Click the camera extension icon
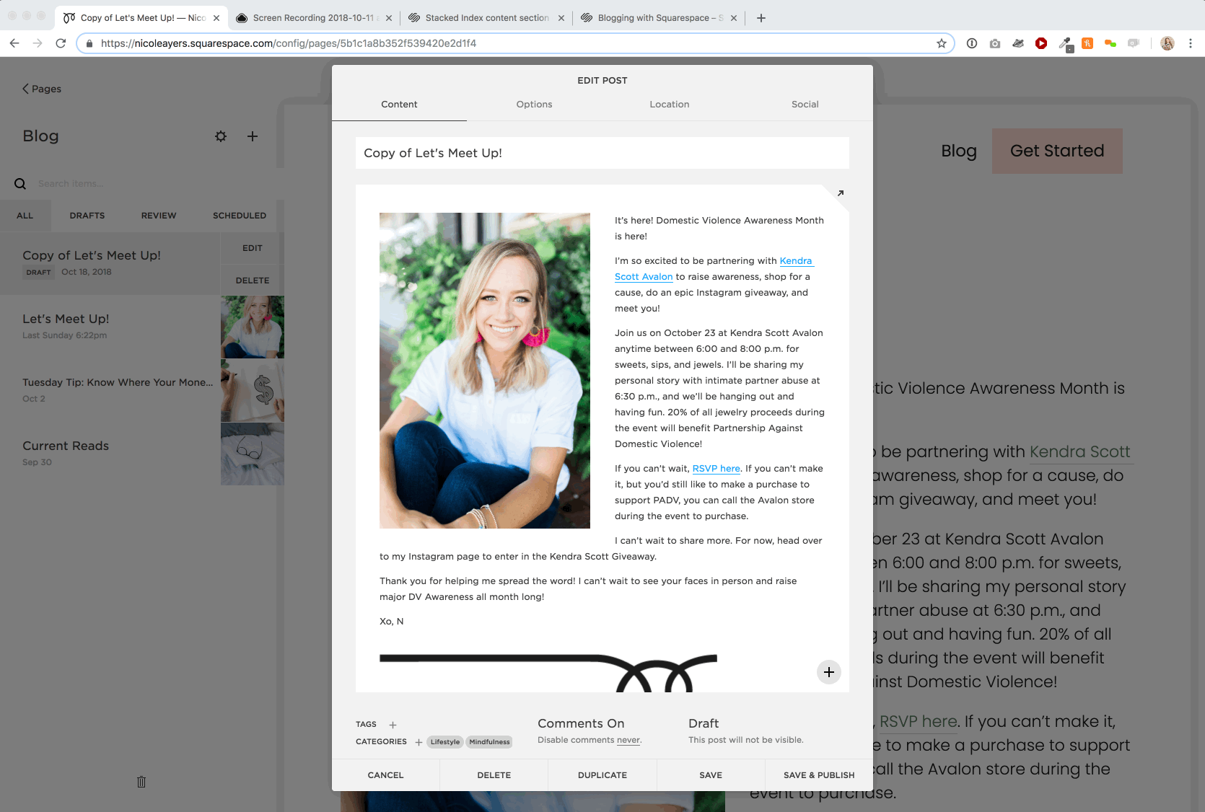 point(995,43)
